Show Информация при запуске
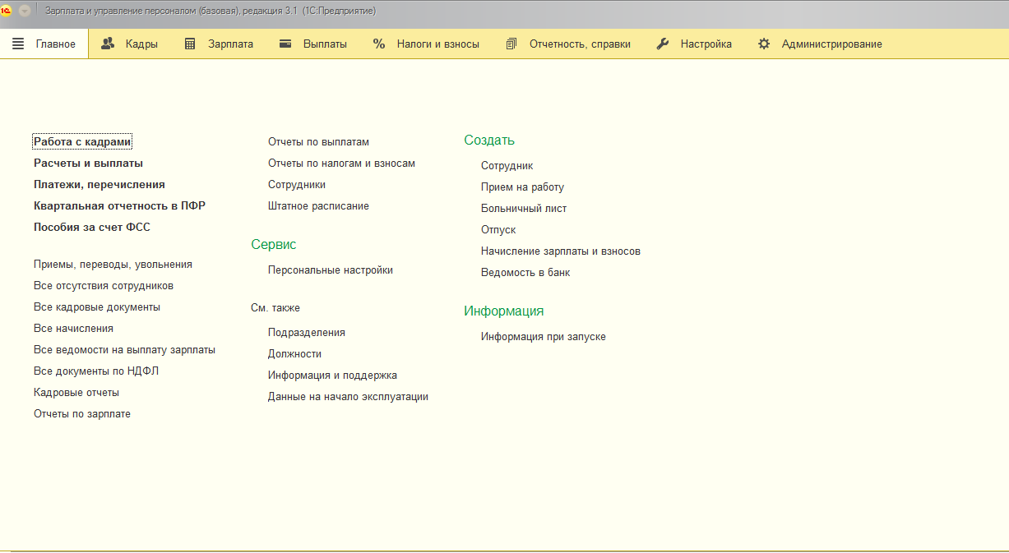Image resolution: width=1009 pixels, height=553 pixels. [x=543, y=337]
